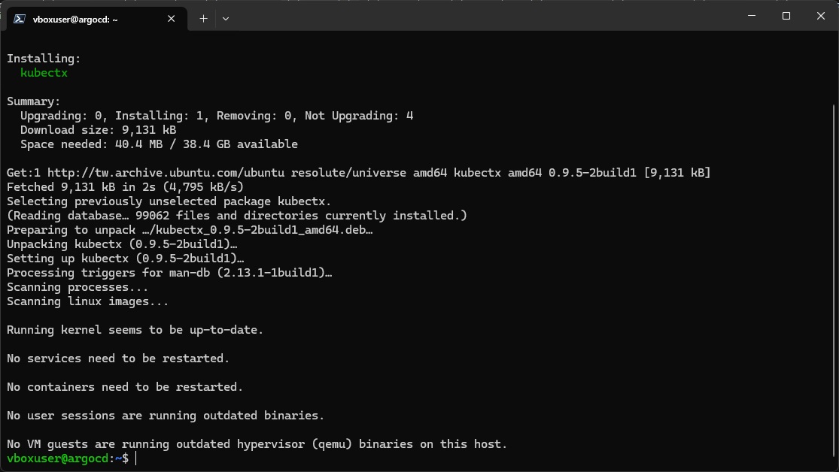Click the green kubectx package name
This screenshot has height=472, width=839.
point(44,73)
